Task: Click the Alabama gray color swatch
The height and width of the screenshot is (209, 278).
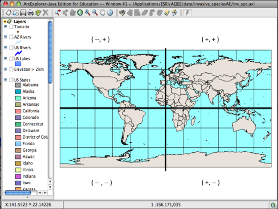Action: coord(18,85)
